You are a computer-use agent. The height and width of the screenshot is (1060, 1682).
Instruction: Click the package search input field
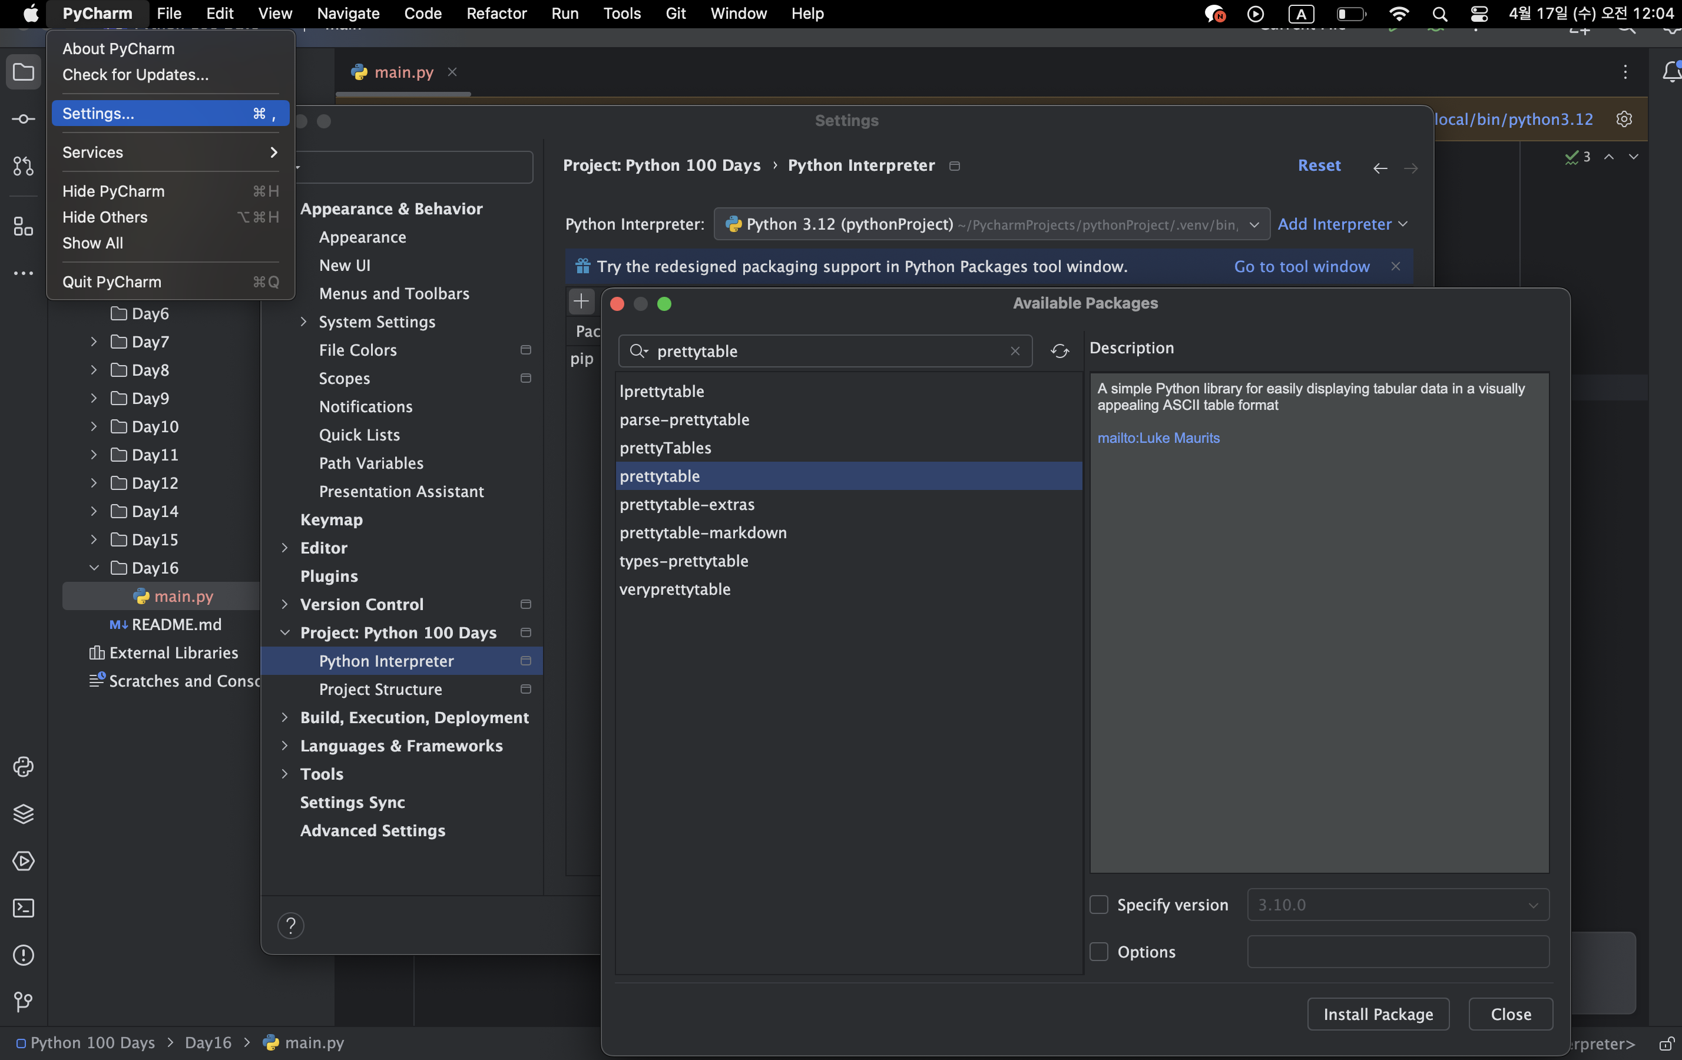(826, 351)
